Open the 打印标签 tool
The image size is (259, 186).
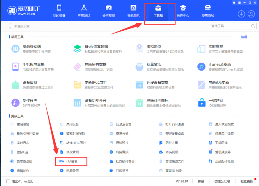click(x=119, y=171)
